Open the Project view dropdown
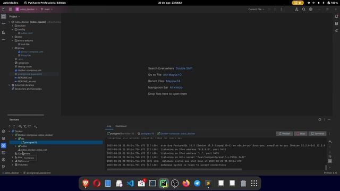Viewport: 340px width, 191px height. (14, 16)
